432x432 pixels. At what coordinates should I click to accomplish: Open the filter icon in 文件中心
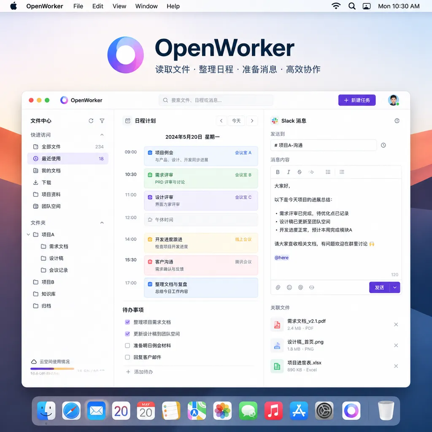(x=102, y=121)
